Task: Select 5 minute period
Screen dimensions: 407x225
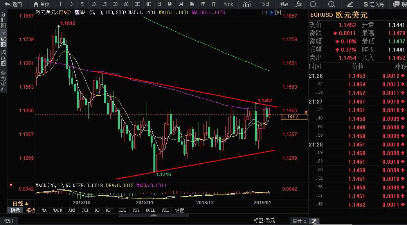Action: point(82,4)
